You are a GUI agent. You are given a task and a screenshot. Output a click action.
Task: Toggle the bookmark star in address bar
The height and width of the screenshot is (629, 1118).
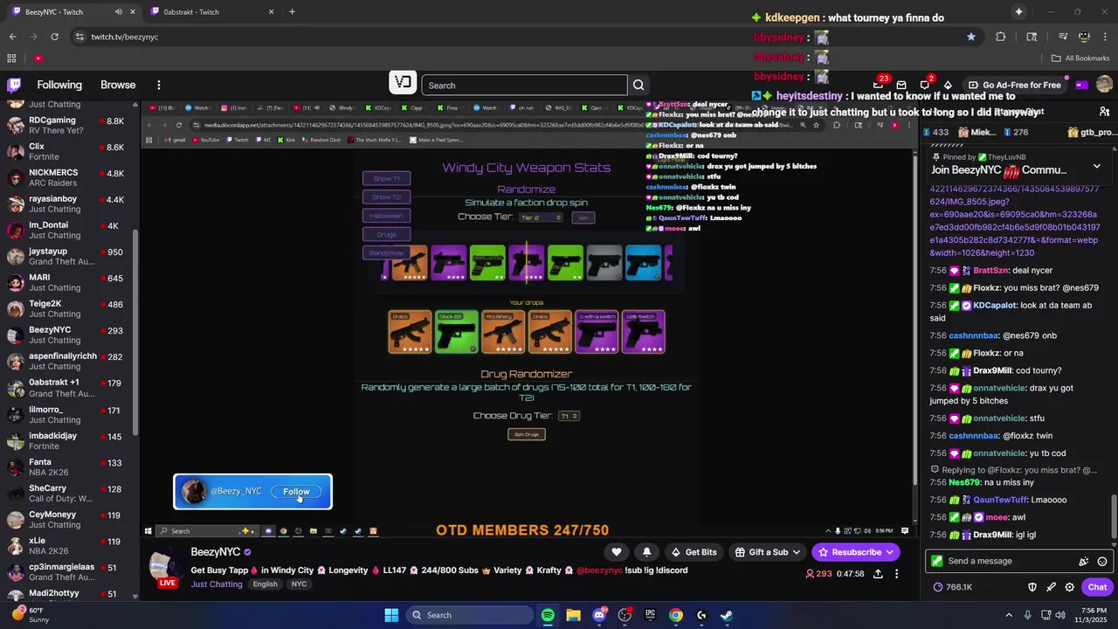[970, 37]
